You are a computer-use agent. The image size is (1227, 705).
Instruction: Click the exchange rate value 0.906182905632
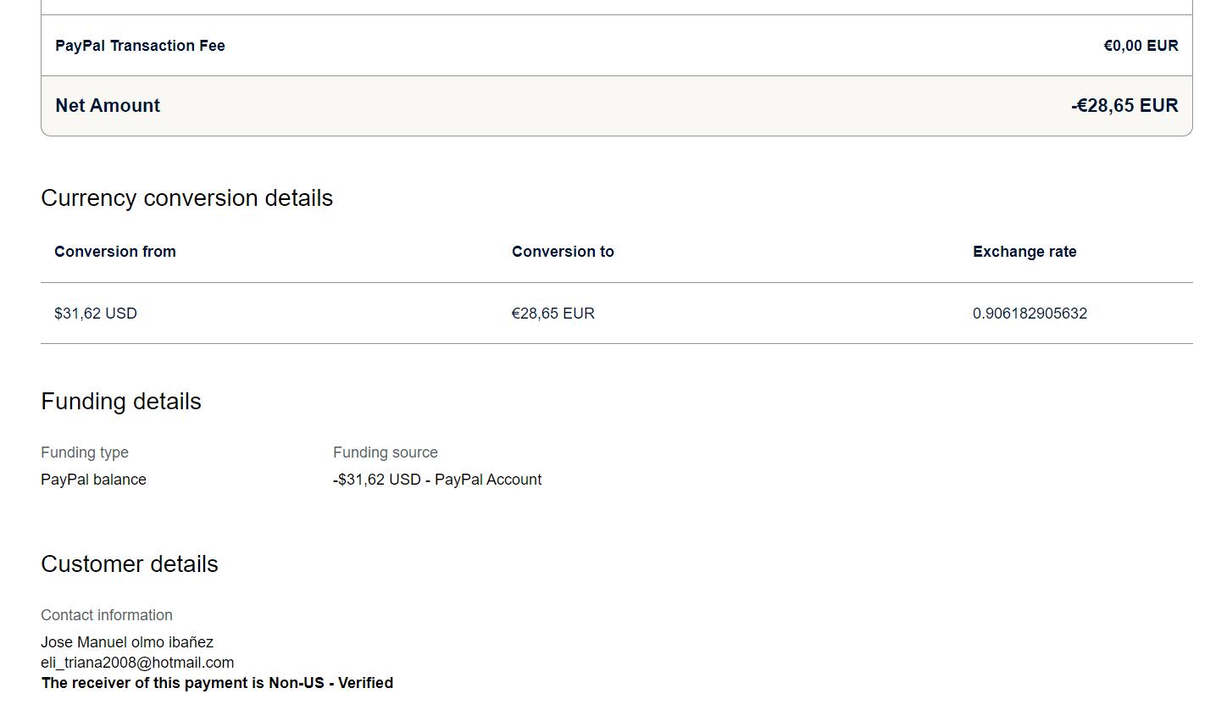point(1030,314)
